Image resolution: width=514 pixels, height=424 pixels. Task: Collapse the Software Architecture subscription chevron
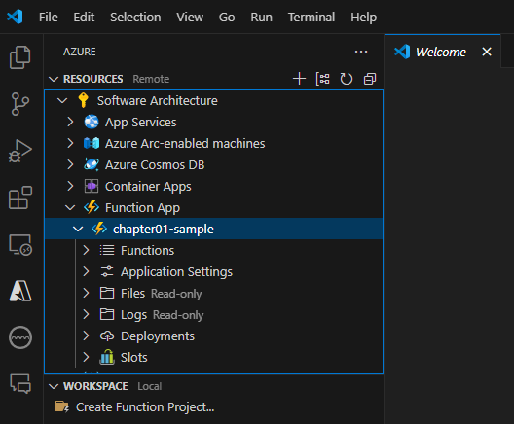coord(62,100)
